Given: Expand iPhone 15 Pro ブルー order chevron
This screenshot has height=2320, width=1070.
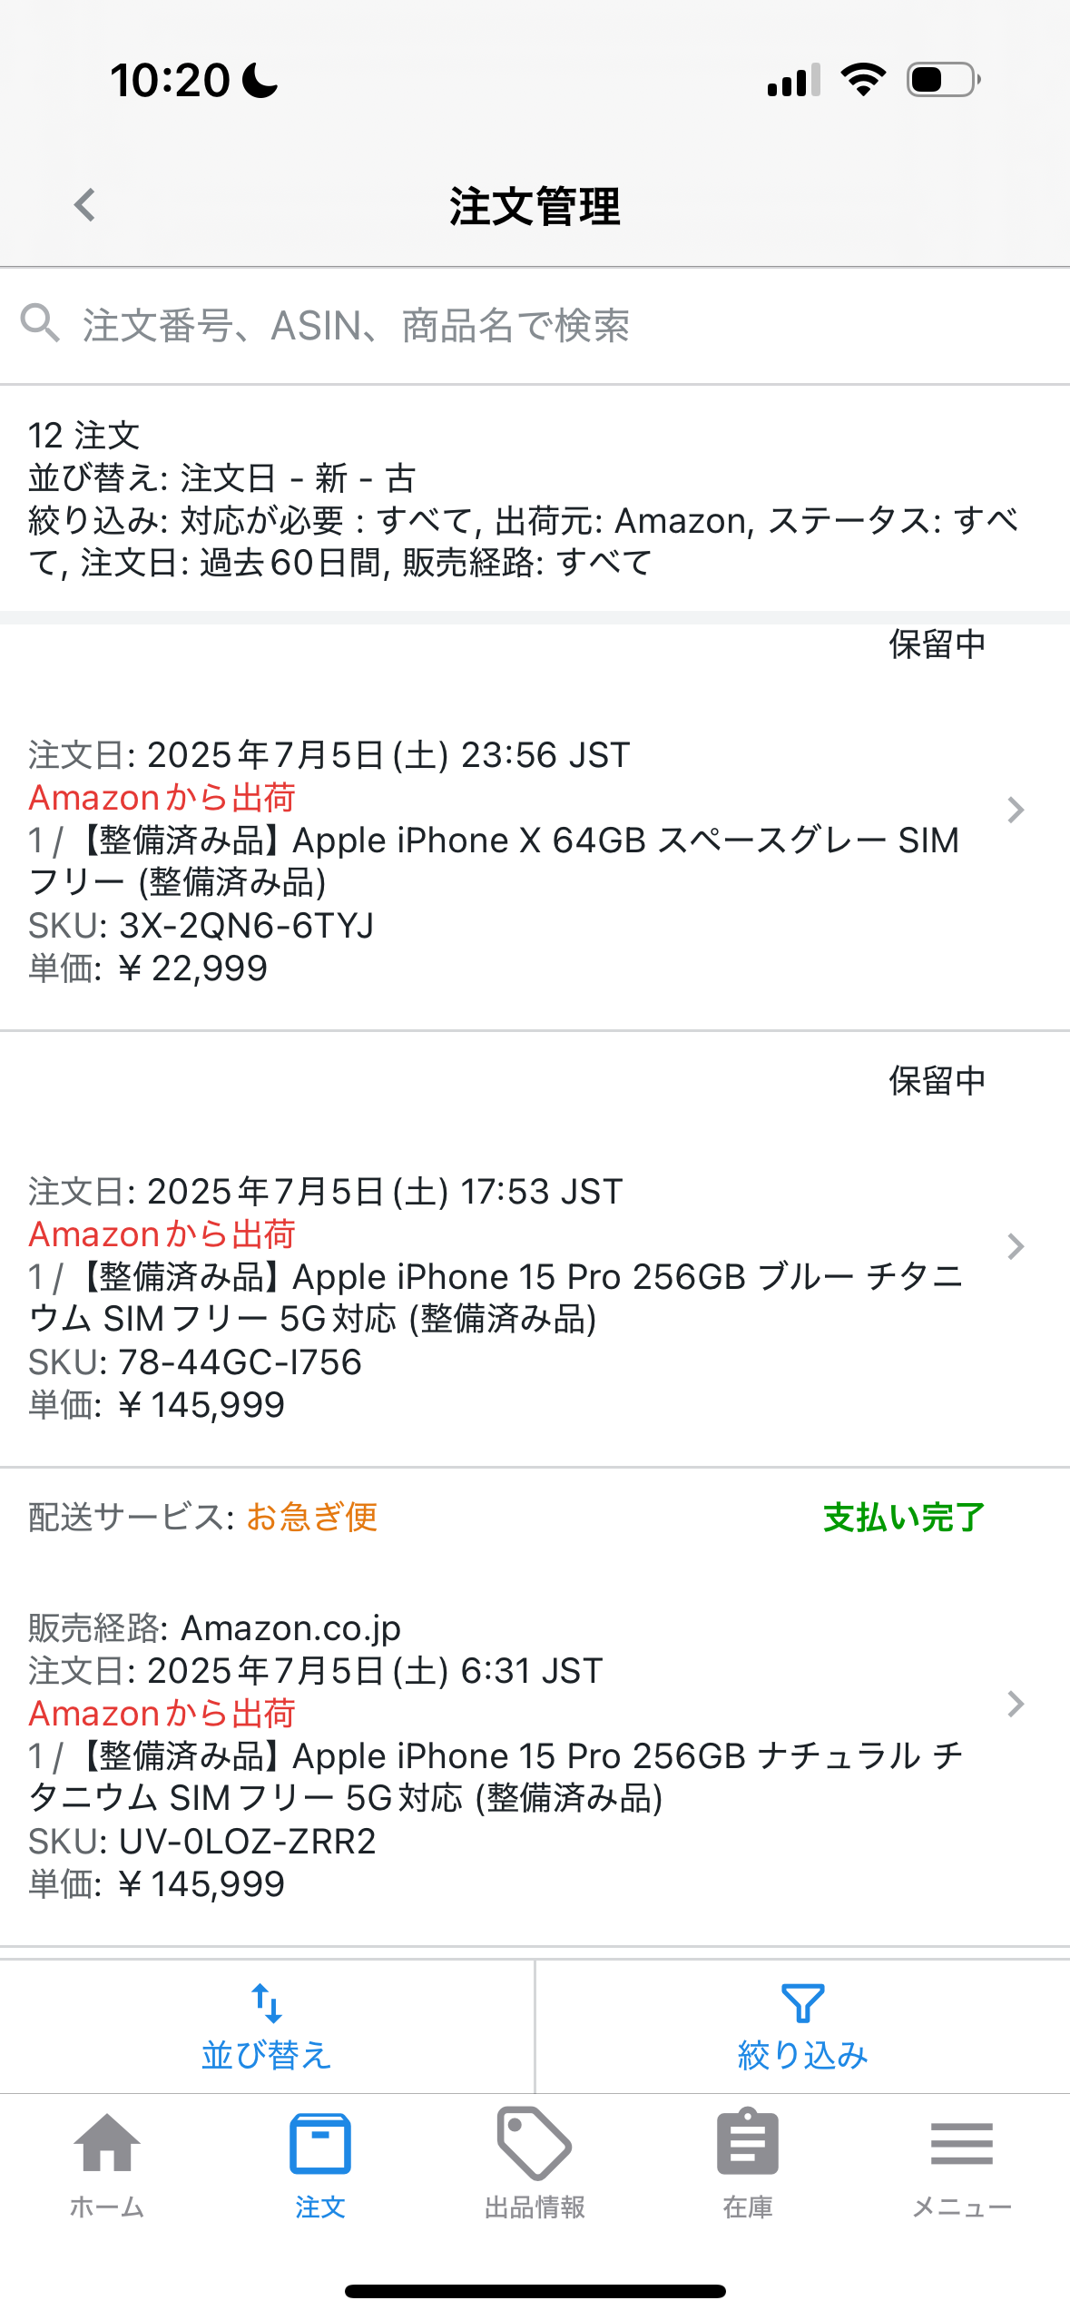Looking at the screenshot, I should click(1016, 1246).
